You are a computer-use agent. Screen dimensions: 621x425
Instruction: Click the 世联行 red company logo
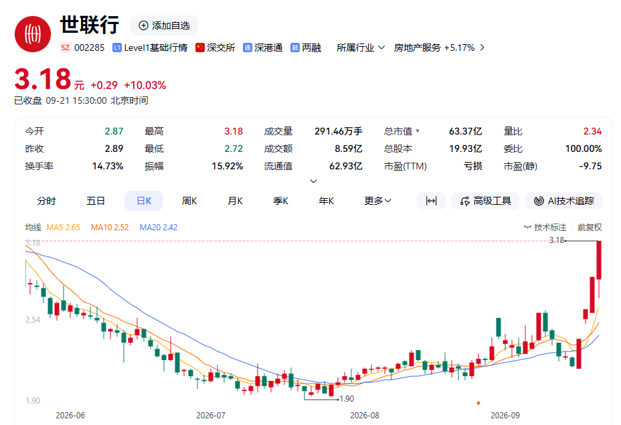(33, 34)
